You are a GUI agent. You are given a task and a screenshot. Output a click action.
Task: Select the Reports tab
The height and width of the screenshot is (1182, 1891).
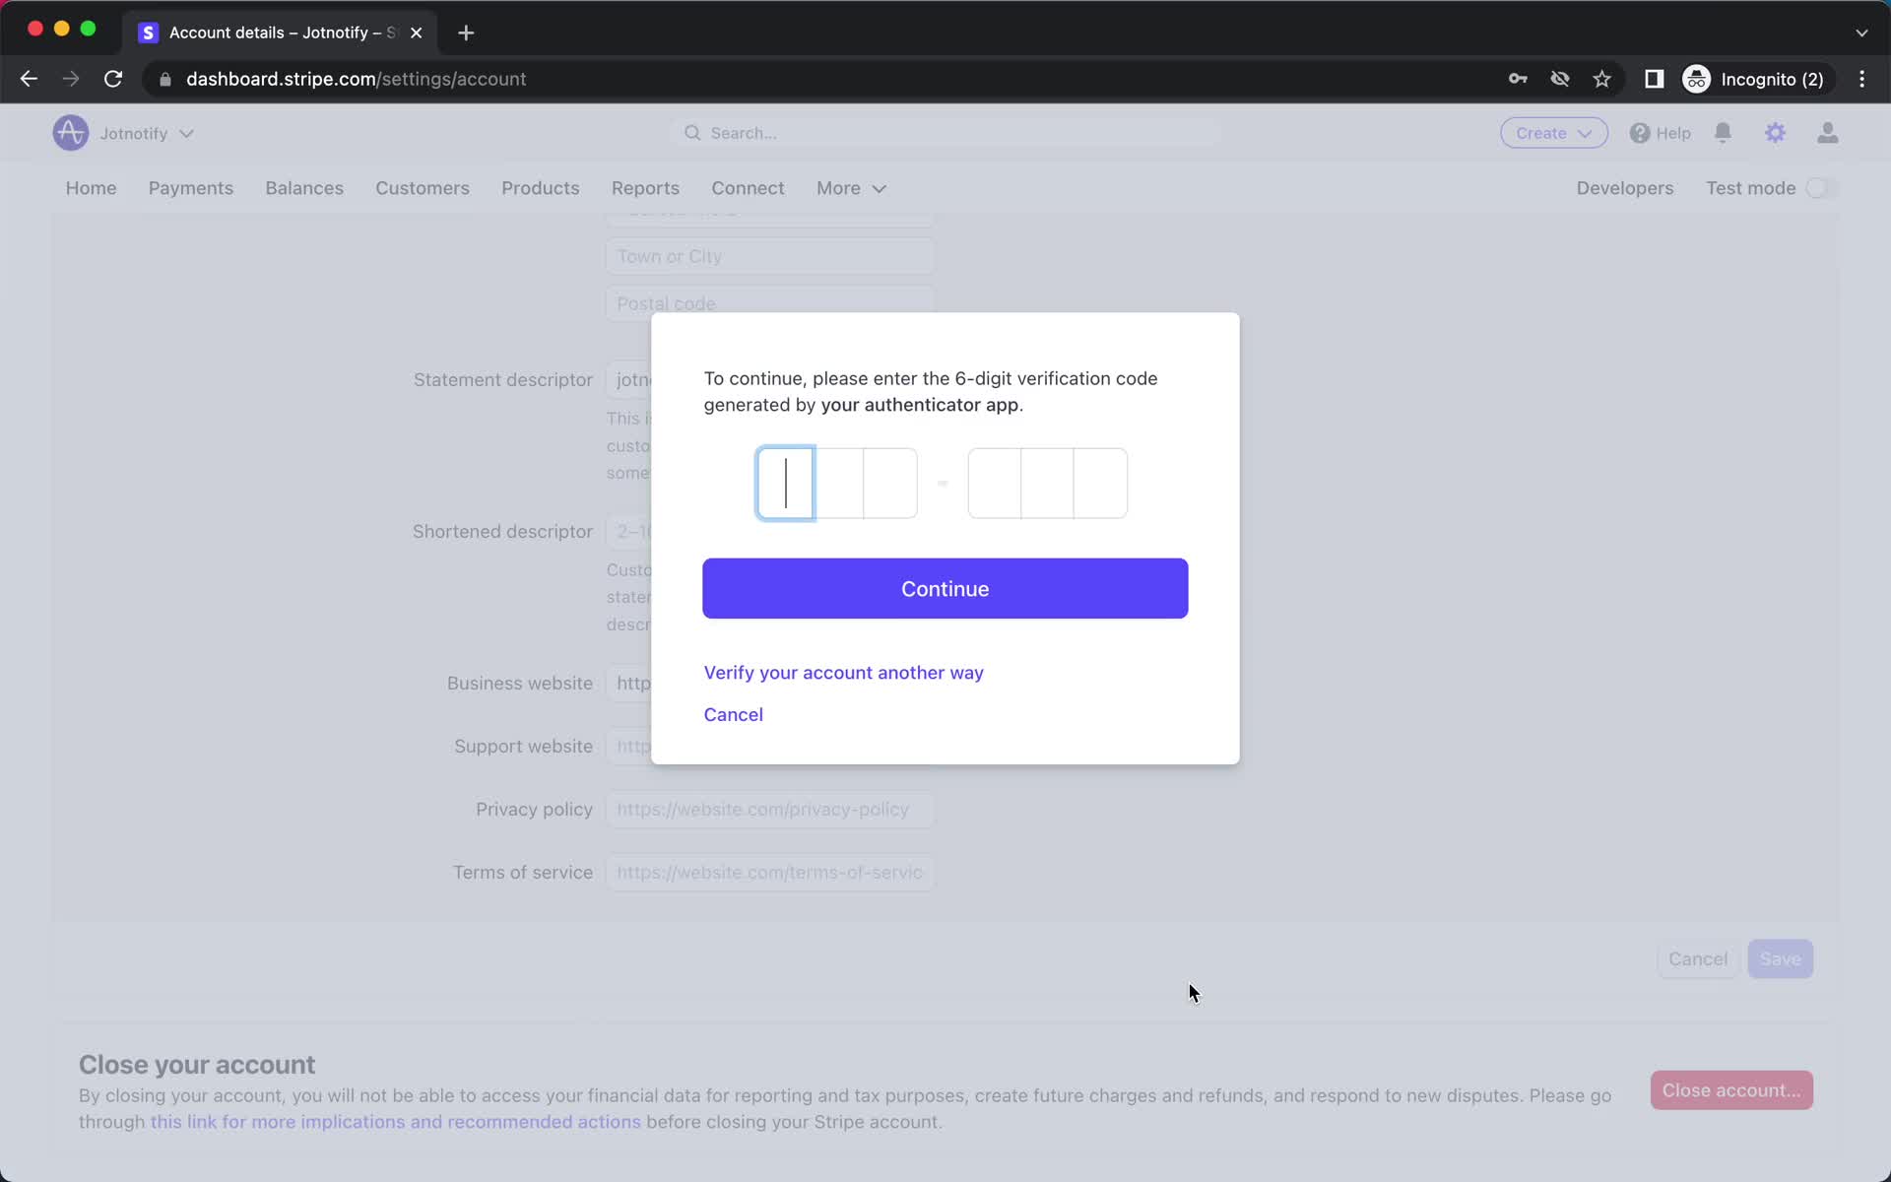pyautogui.click(x=645, y=188)
